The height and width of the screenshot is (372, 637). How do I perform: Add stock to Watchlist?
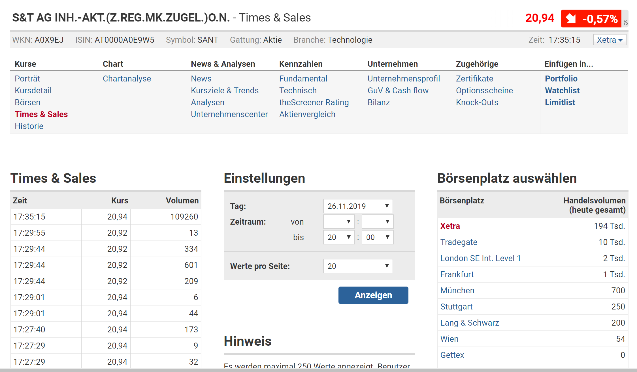pos(562,91)
